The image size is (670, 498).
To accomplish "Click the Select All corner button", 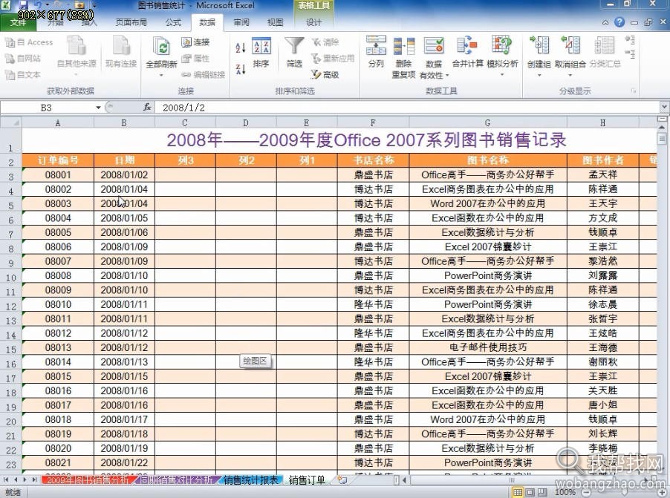I will pyautogui.click(x=10, y=123).
